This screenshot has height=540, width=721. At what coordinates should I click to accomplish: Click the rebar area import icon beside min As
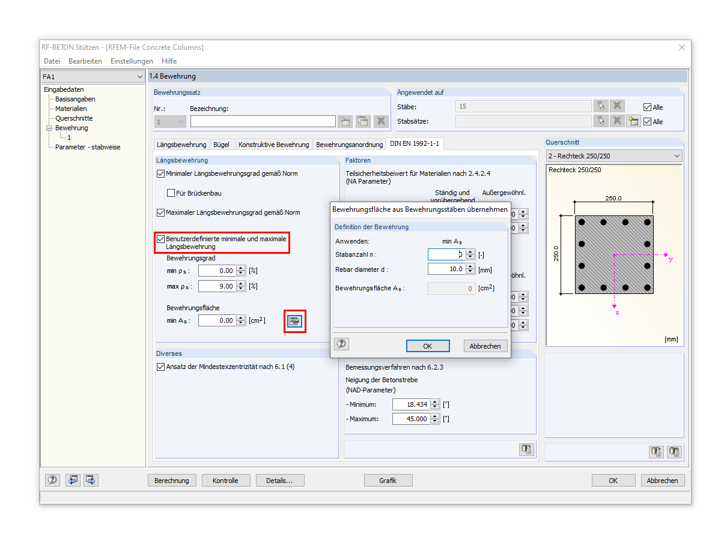pyautogui.click(x=294, y=321)
